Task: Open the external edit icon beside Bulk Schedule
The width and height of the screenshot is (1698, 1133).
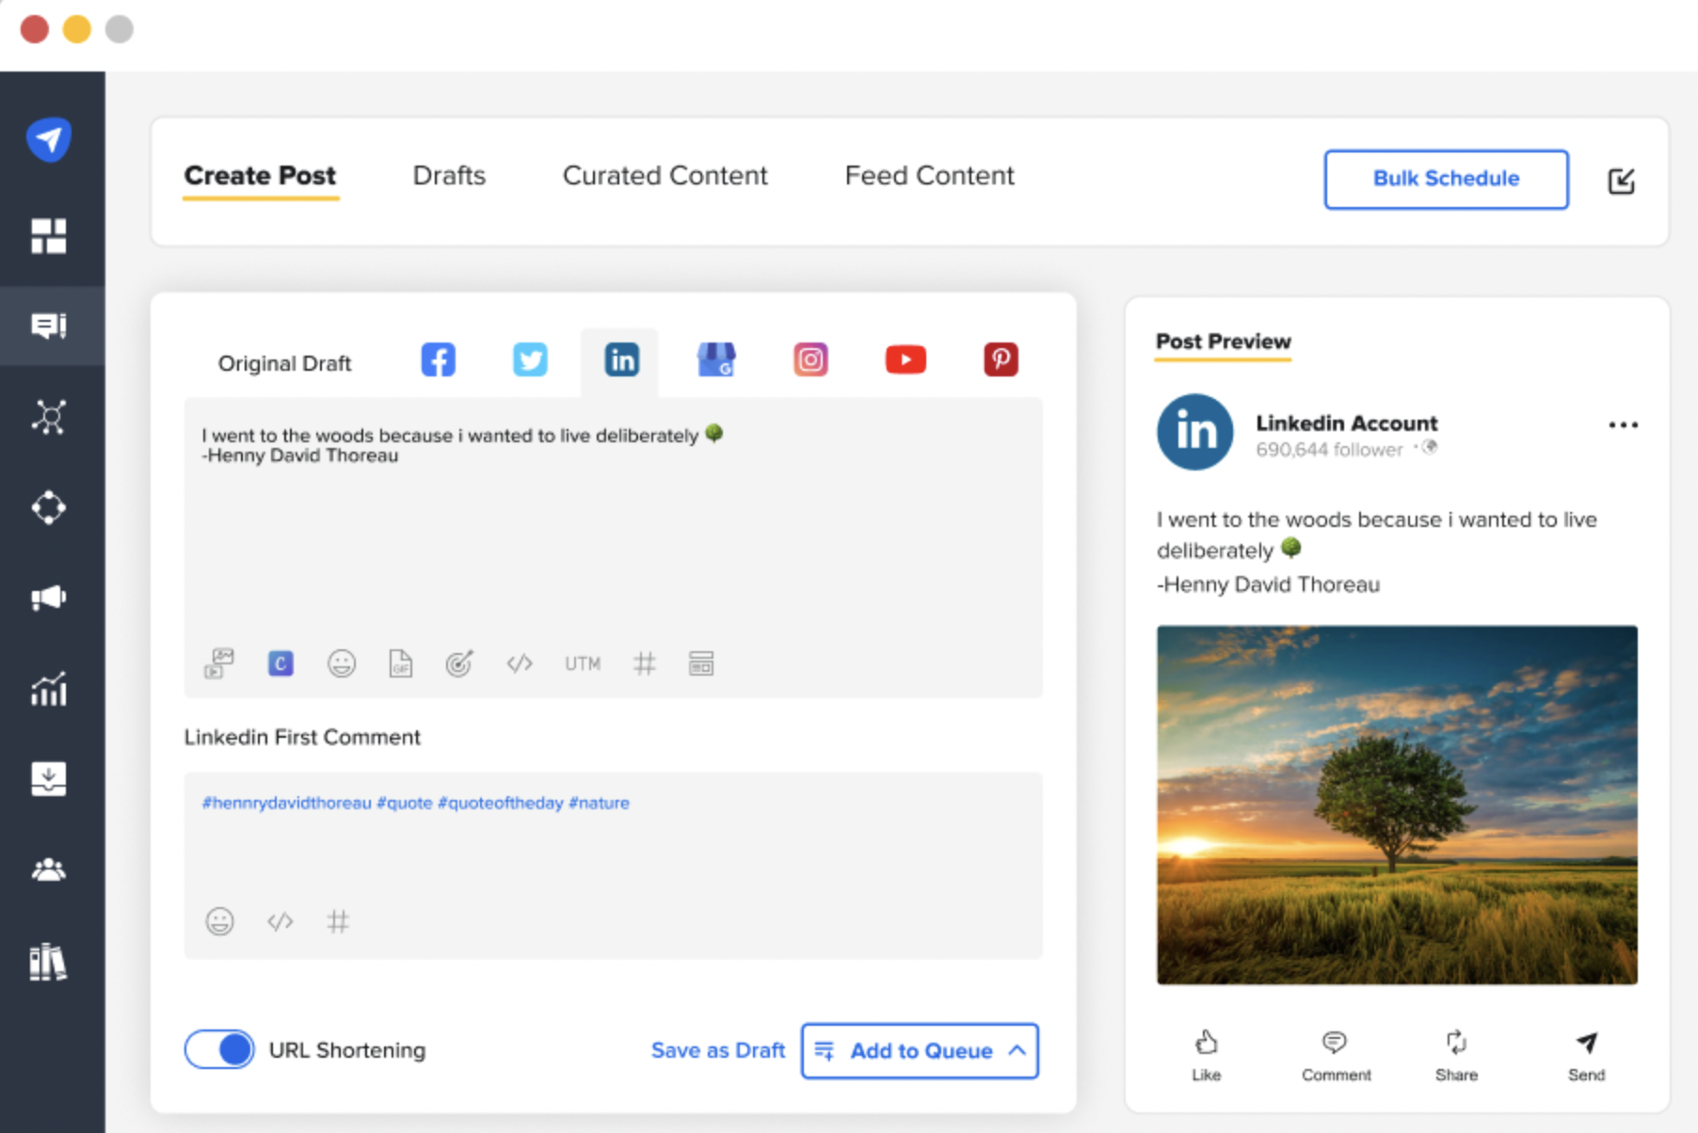Action: point(1621,180)
